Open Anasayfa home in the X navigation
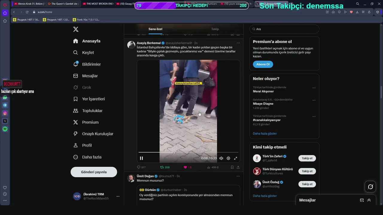 [87, 41]
